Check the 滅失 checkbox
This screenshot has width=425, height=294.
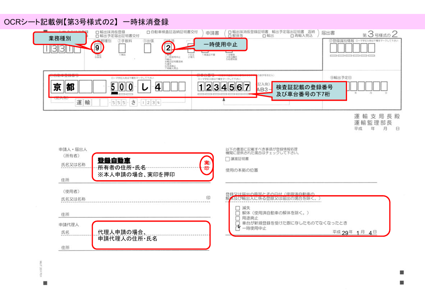(238, 208)
